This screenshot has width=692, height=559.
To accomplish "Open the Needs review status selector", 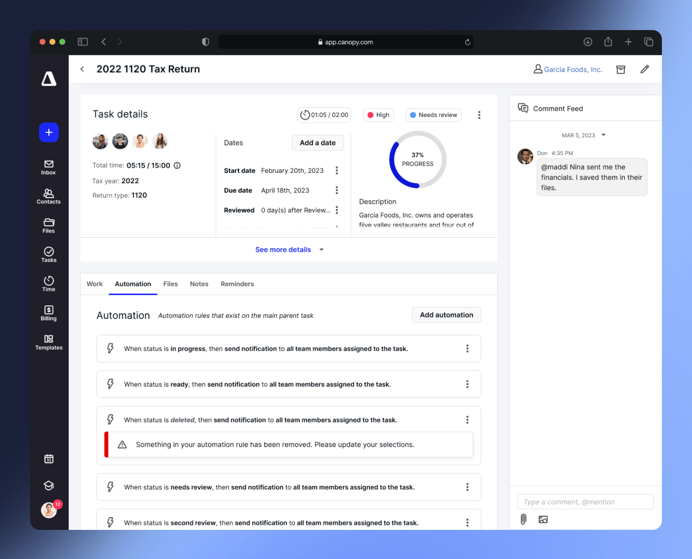I will pos(433,115).
